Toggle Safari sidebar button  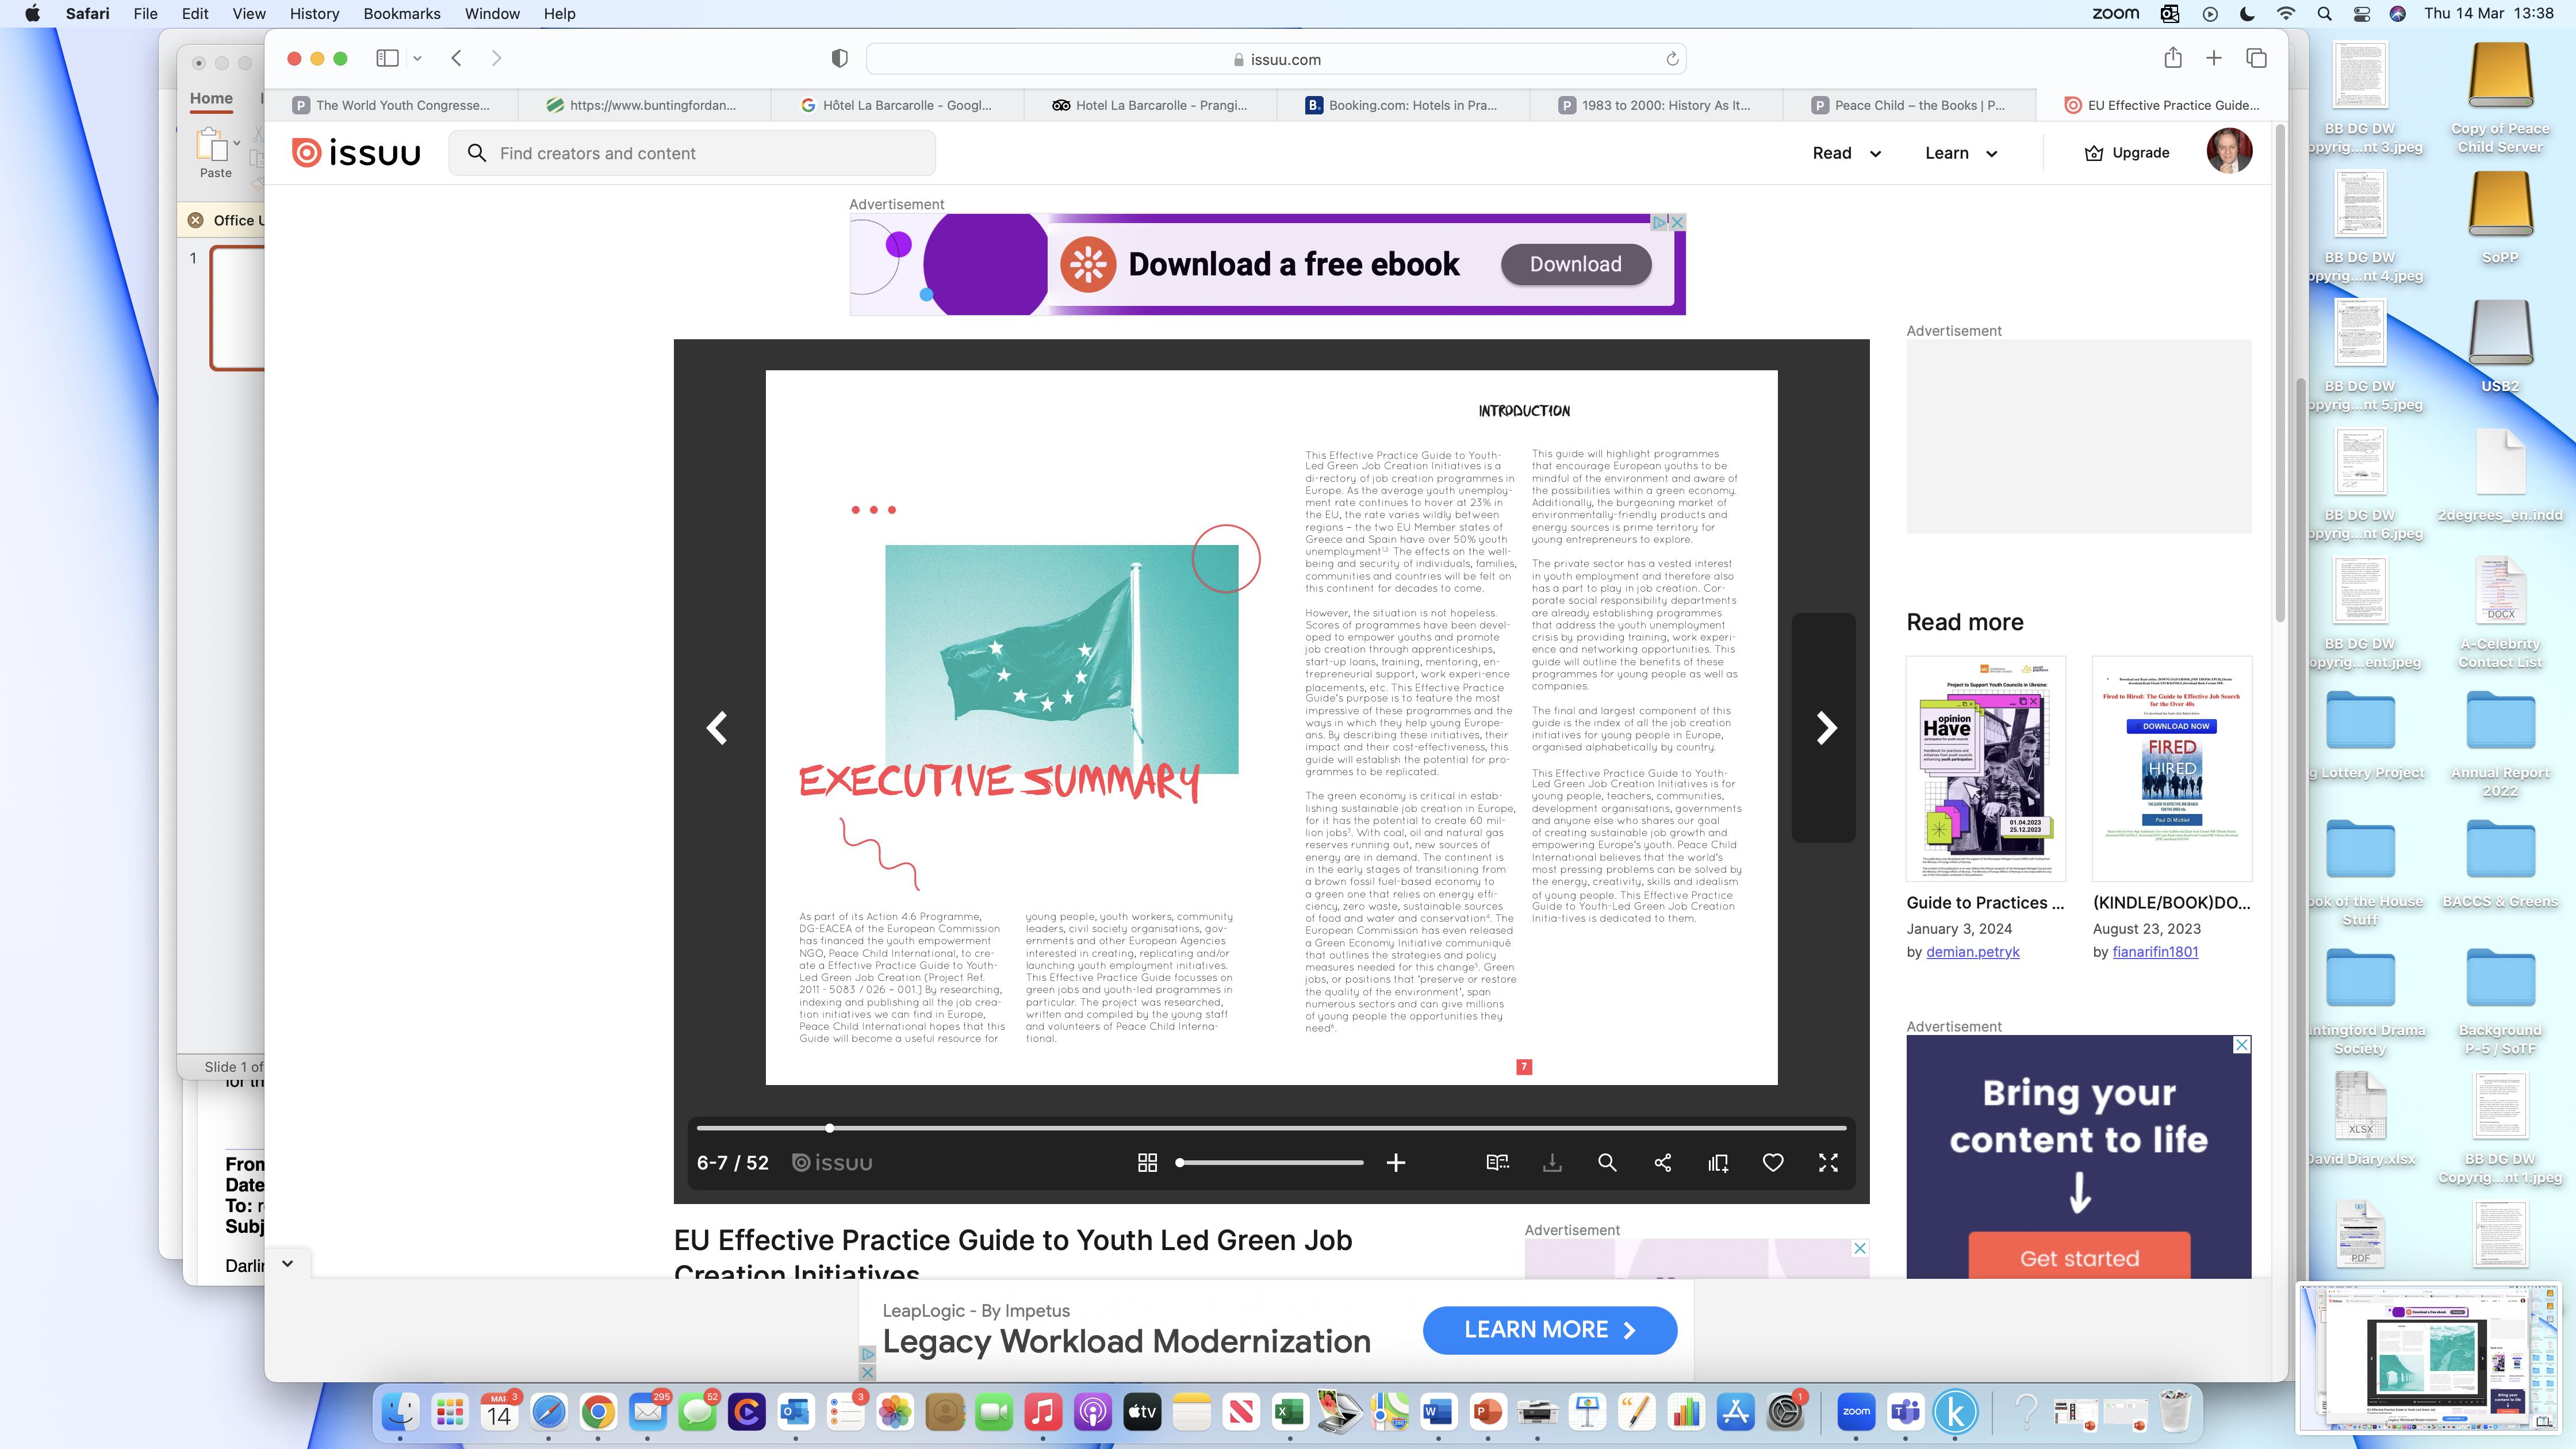click(387, 58)
